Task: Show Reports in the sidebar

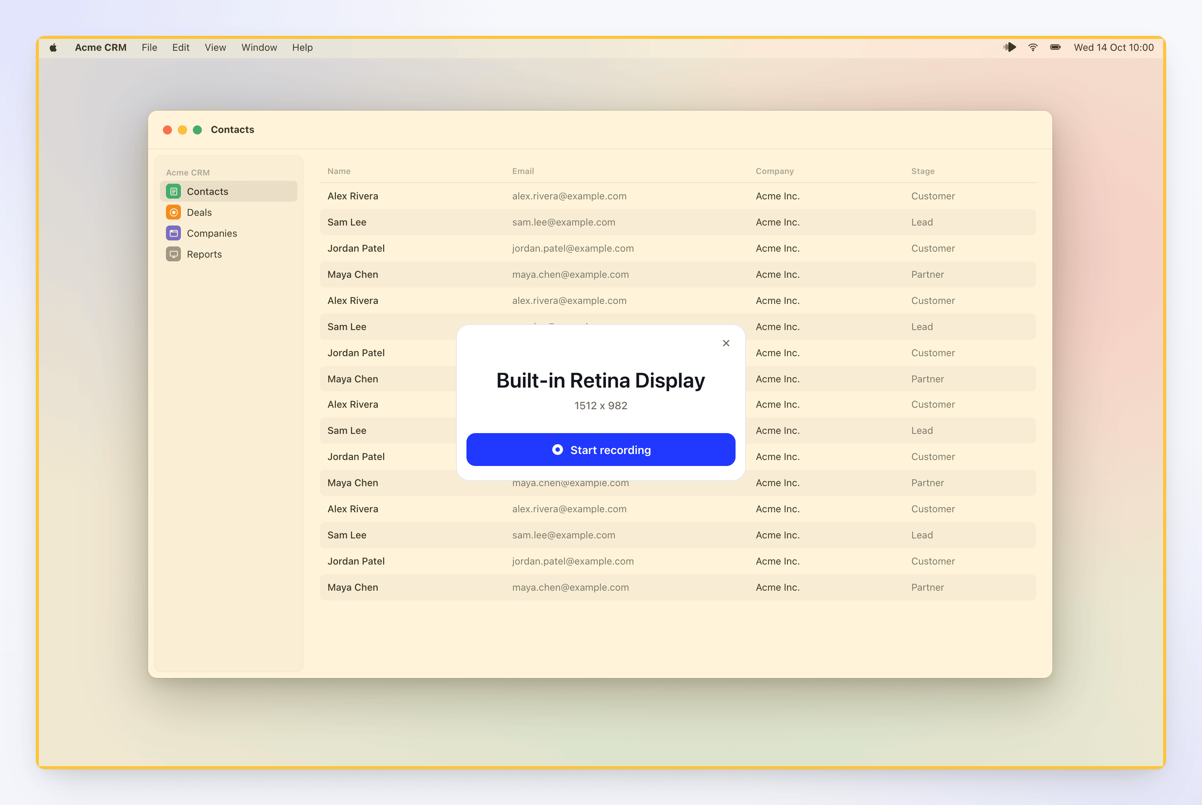Action: tap(229, 255)
